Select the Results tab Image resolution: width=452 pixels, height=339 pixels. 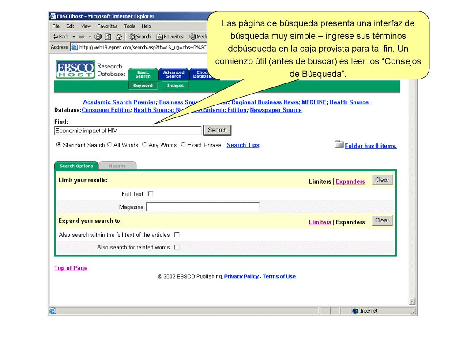(x=117, y=166)
